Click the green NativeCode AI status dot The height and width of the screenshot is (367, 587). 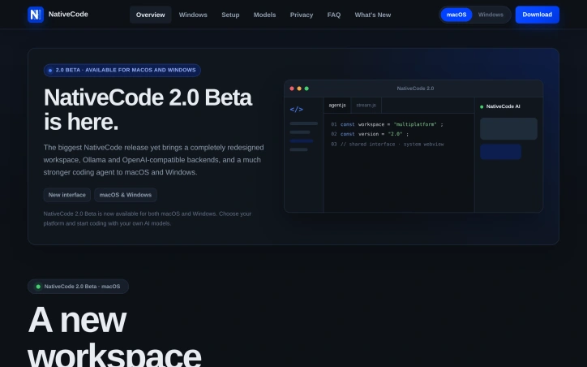(482, 107)
